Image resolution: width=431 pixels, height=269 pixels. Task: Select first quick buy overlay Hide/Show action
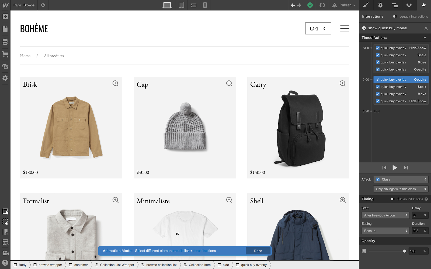[x=401, y=48]
